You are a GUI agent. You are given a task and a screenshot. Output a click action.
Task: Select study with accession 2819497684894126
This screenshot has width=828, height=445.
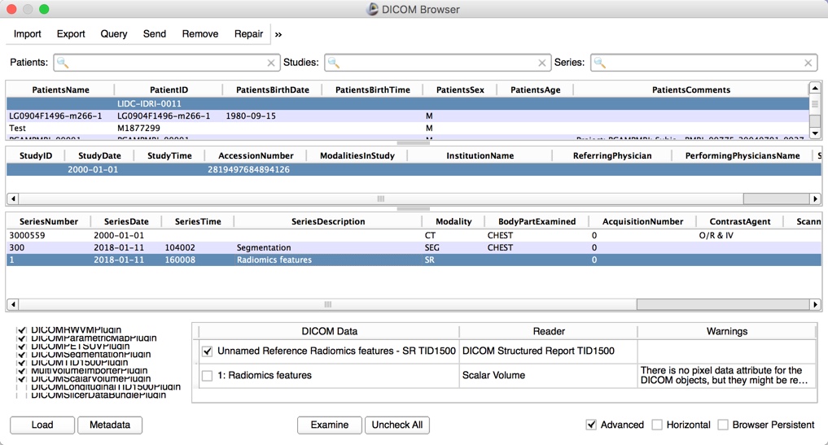(x=414, y=169)
